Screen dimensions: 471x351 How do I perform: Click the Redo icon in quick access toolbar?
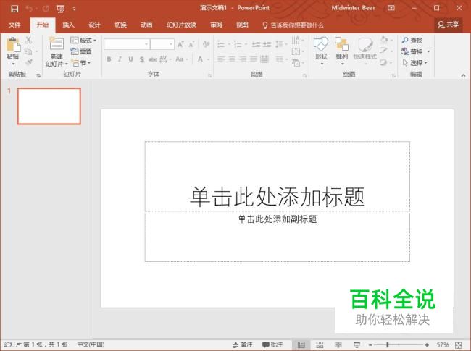point(46,9)
